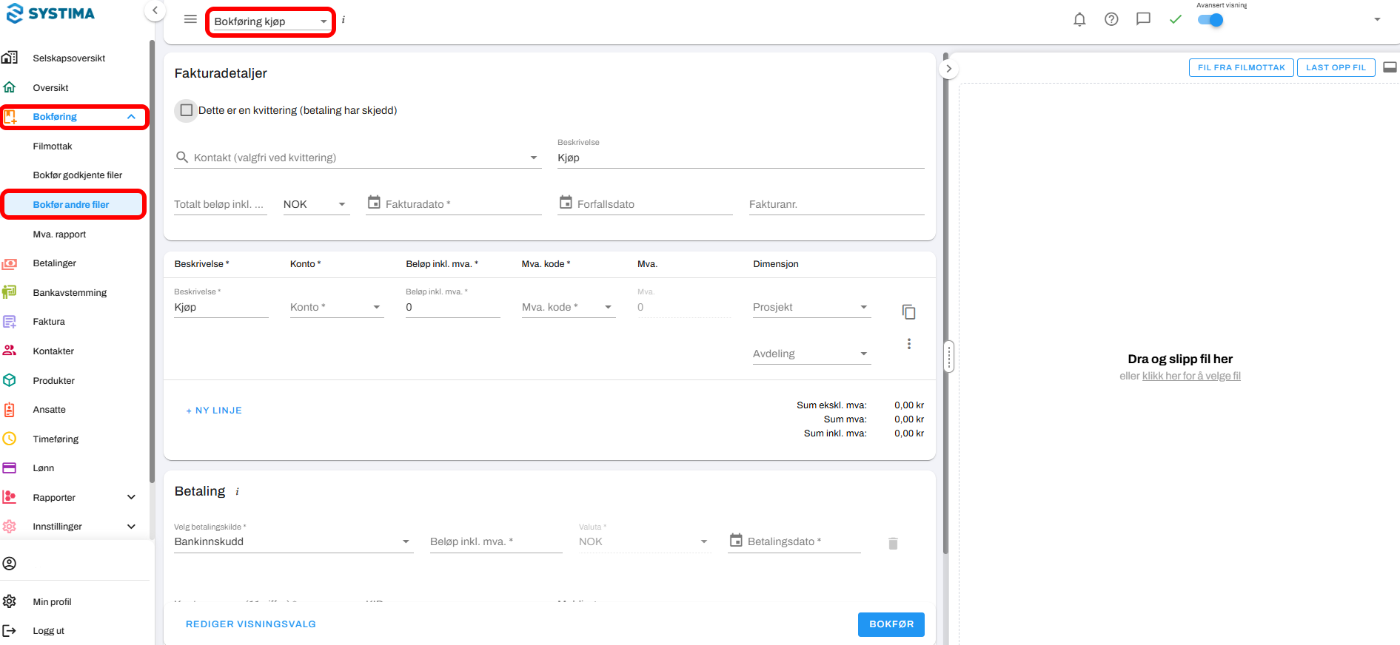Image resolution: width=1400 pixels, height=645 pixels.
Task: Open the Avdeling dropdown
Action: (811, 354)
